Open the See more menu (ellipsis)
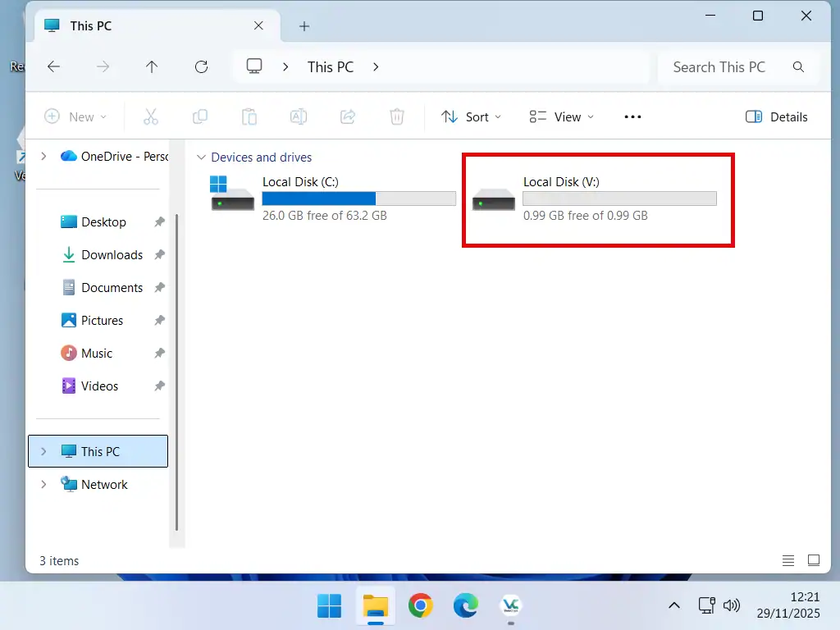The width and height of the screenshot is (840, 630). (x=632, y=116)
